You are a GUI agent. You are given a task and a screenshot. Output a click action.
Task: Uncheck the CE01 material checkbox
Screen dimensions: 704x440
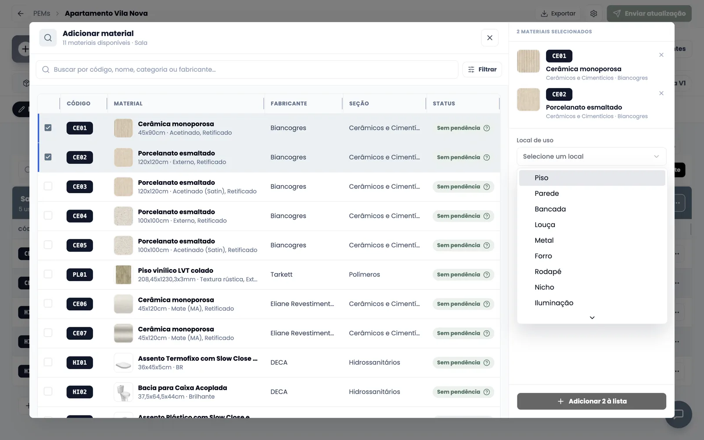pyautogui.click(x=48, y=128)
